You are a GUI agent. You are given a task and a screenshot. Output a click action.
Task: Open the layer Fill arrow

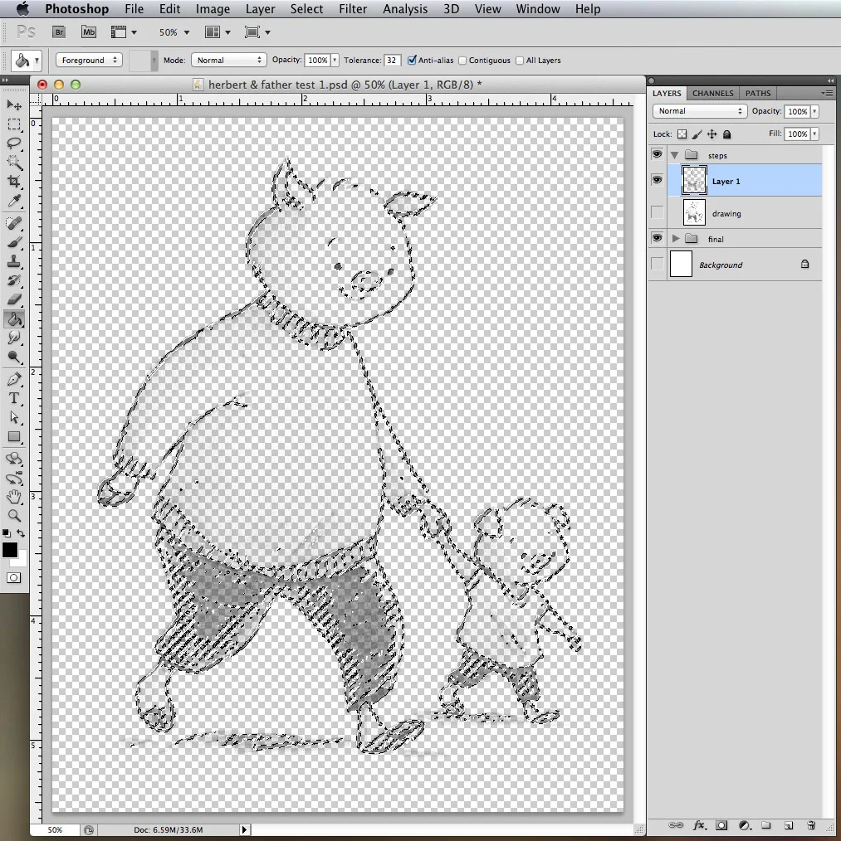coord(814,134)
